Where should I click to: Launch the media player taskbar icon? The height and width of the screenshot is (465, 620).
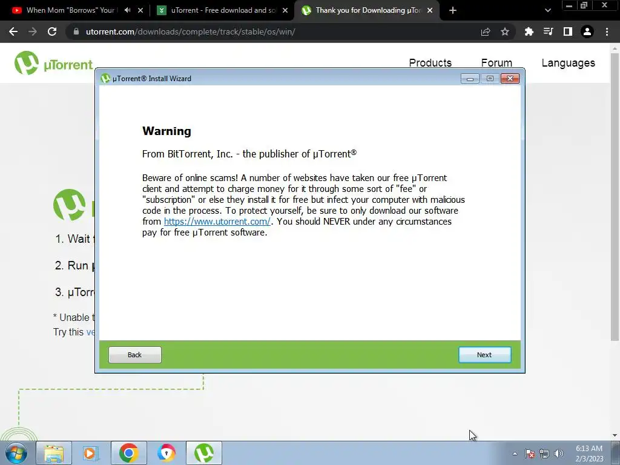(x=91, y=453)
